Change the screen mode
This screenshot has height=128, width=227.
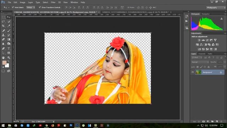coord(9,71)
